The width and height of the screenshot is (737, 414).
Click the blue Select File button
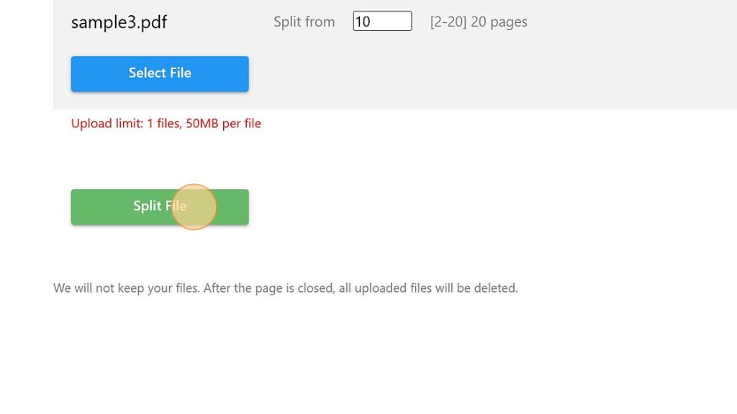click(160, 73)
